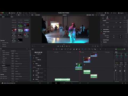This screenshot has width=128, height=96.
Task: Collapse the Pan section header
Action: click(104, 25)
